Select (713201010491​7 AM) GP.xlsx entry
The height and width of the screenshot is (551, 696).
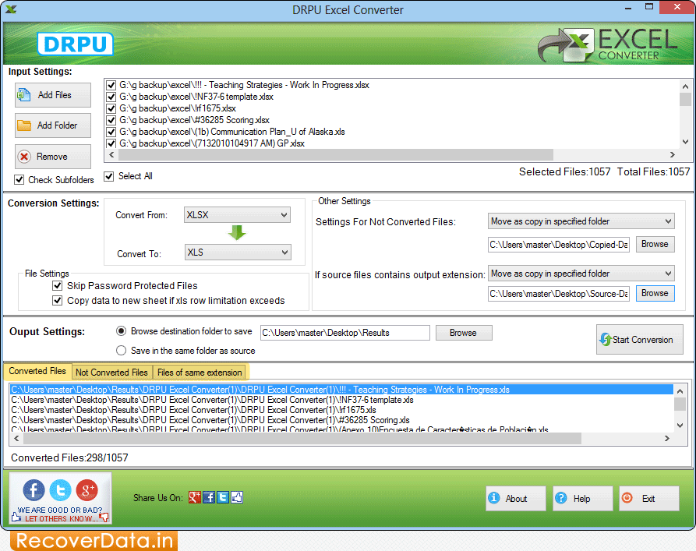click(212, 143)
